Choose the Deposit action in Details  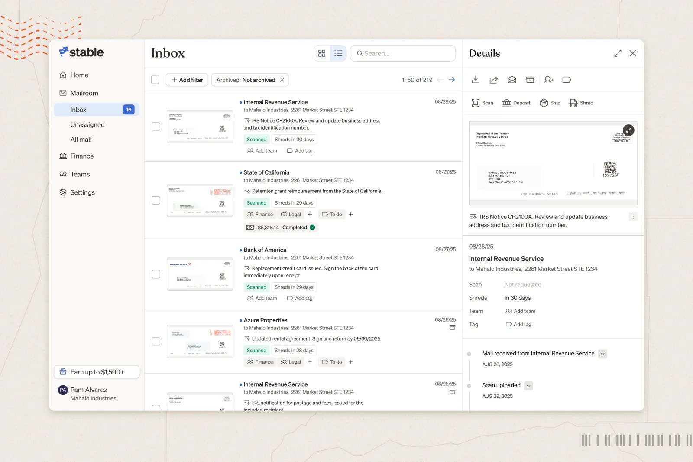click(516, 103)
